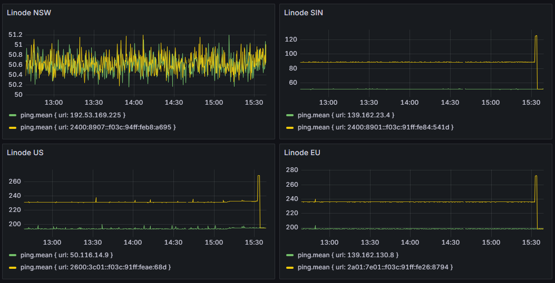Open the Linode EU panel title menu
555x283 pixels.
pyautogui.click(x=303, y=153)
